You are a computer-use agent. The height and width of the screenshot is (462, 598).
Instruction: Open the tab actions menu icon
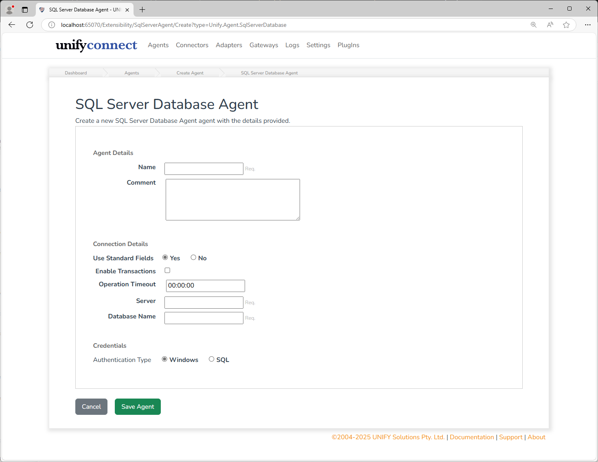(x=25, y=9)
